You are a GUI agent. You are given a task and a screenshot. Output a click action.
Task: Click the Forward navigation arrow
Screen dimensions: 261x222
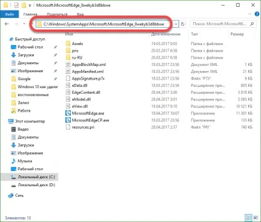pos(17,24)
